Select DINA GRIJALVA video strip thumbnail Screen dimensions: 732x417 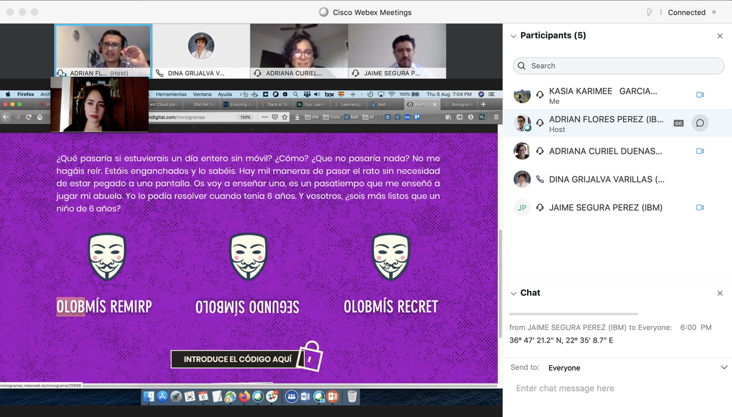point(201,51)
